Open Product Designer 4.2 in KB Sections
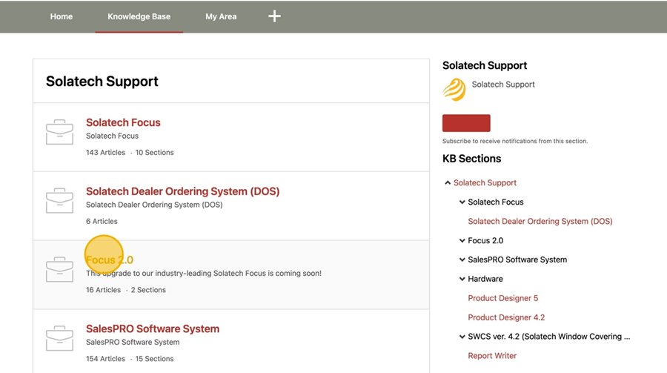667x373 pixels. tap(506, 317)
